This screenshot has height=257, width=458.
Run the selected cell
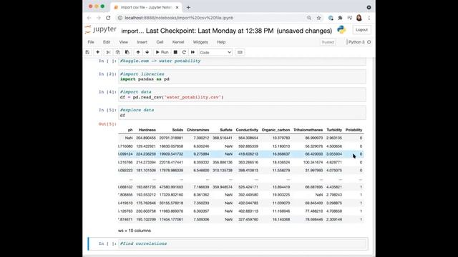(x=162, y=52)
